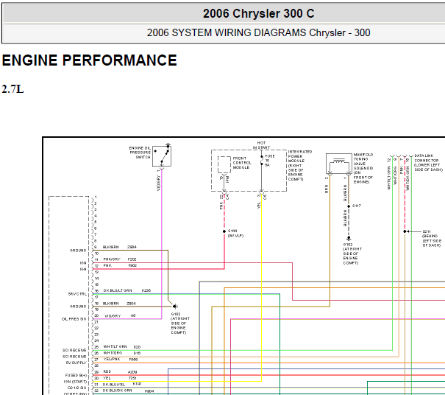
Task: Click the "IGN" label at pin 11
Action: pyautogui.click(x=83, y=263)
